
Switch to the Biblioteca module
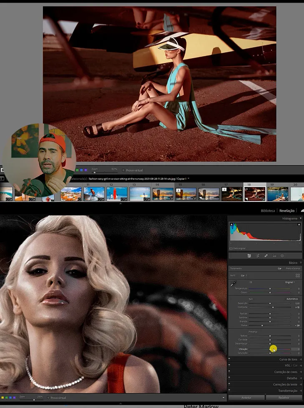268,211
